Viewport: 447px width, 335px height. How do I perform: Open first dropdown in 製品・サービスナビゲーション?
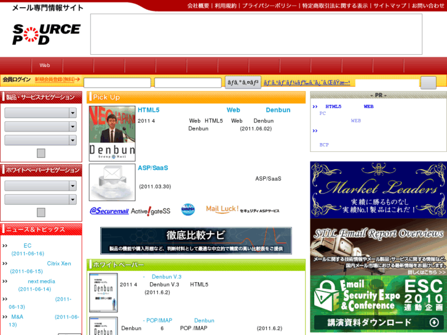tap(41, 113)
